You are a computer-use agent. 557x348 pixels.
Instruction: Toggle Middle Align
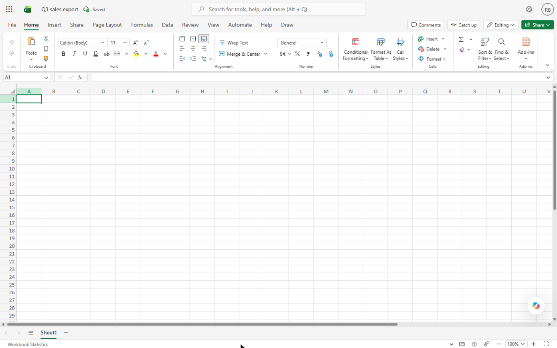point(193,39)
